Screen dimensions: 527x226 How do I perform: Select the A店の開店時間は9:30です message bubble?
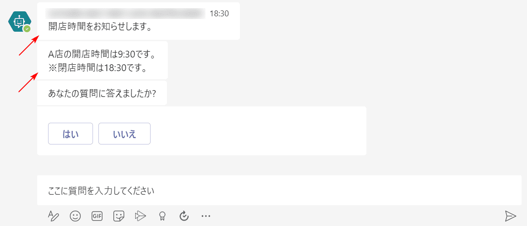click(102, 60)
